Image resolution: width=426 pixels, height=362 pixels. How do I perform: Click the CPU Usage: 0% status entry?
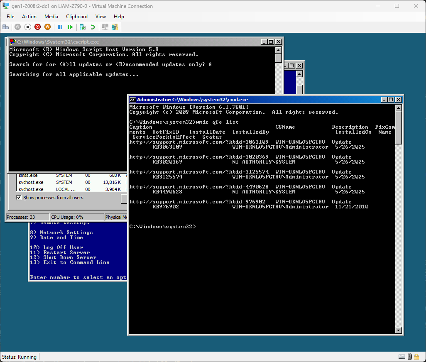pyautogui.click(x=77, y=217)
